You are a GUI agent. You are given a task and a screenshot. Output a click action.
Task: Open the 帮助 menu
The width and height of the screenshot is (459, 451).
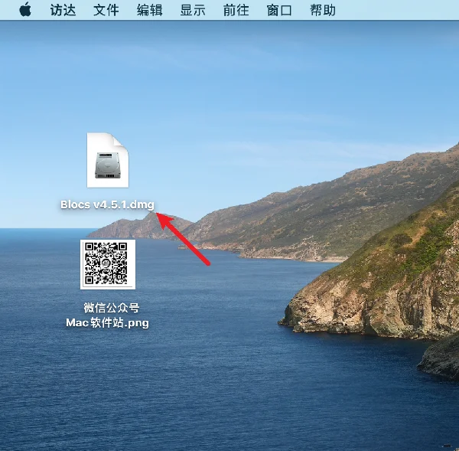(323, 10)
